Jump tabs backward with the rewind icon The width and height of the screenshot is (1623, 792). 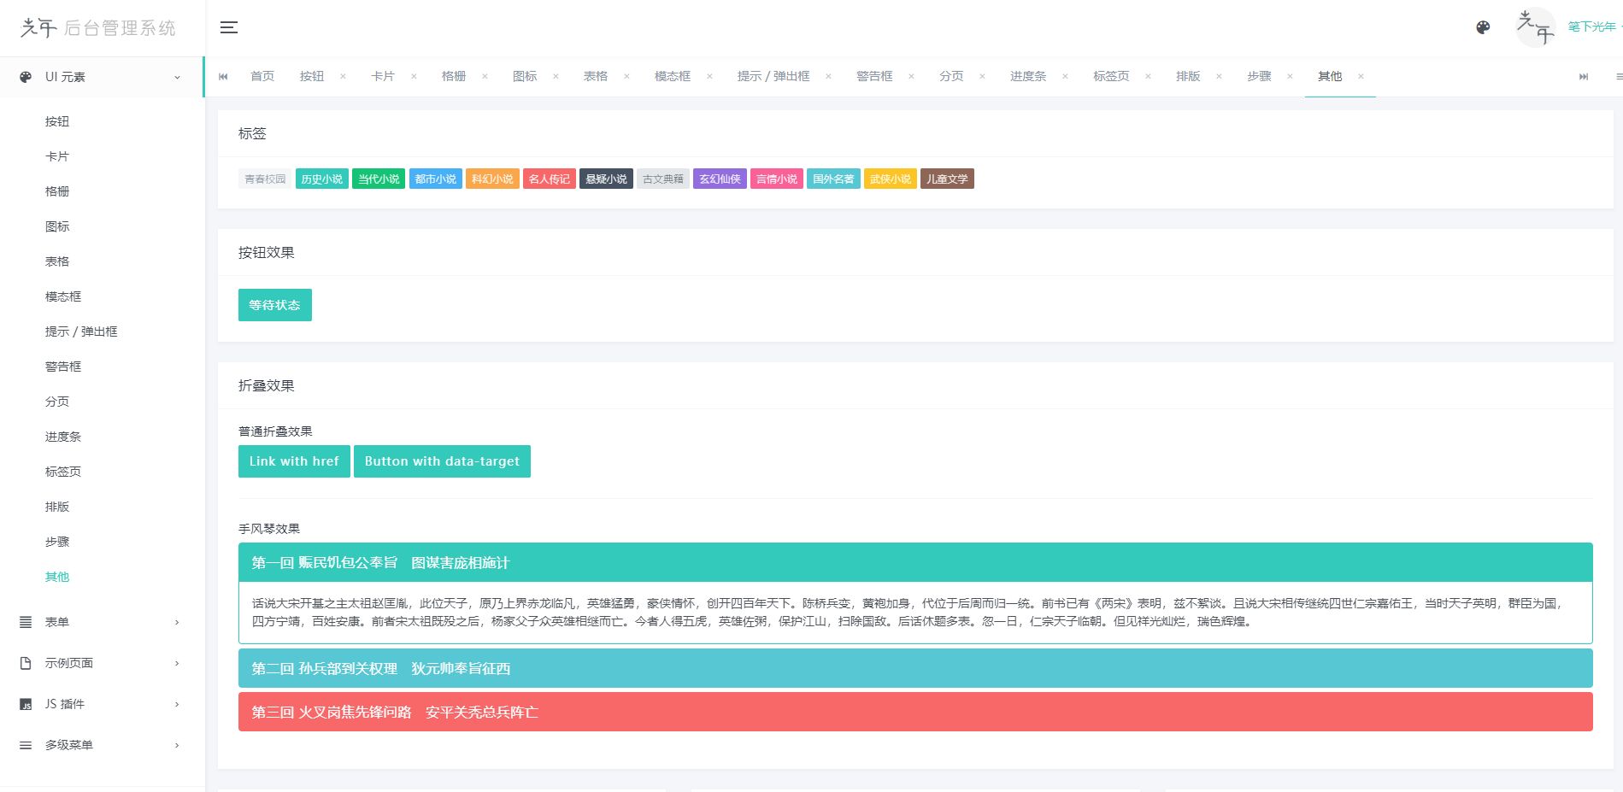point(223,77)
